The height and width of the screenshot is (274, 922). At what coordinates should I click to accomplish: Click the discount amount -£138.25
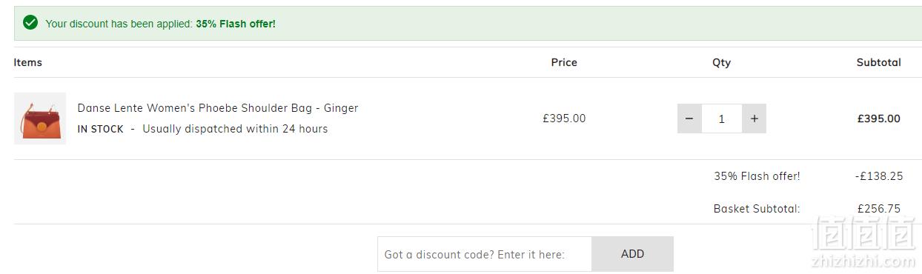pos(879,176)
